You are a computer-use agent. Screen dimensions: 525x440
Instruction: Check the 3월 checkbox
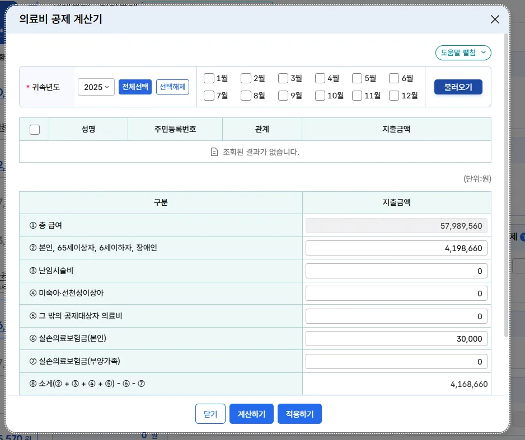[283, 78]
